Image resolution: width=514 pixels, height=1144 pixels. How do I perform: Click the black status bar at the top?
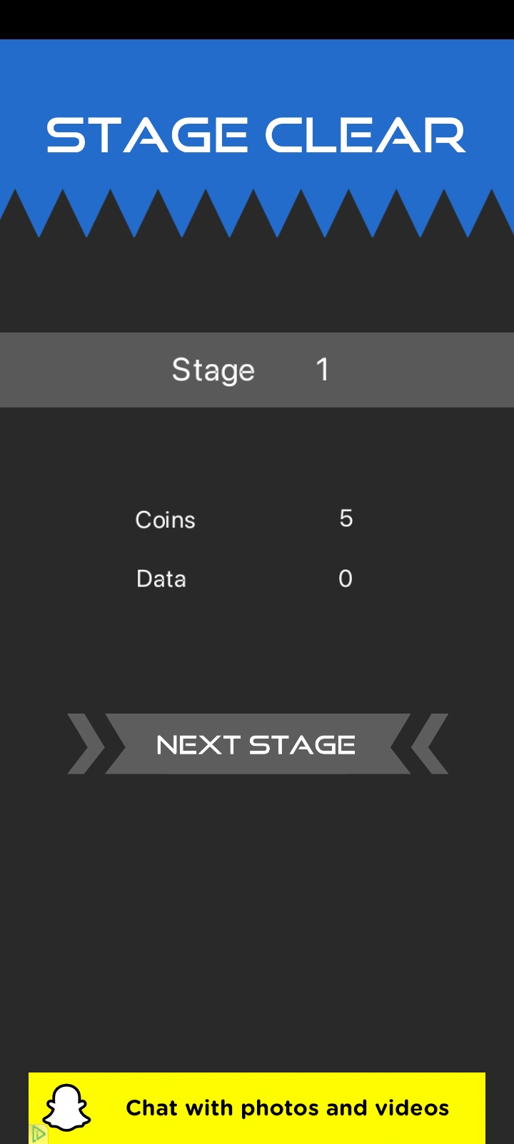point(257,19)
